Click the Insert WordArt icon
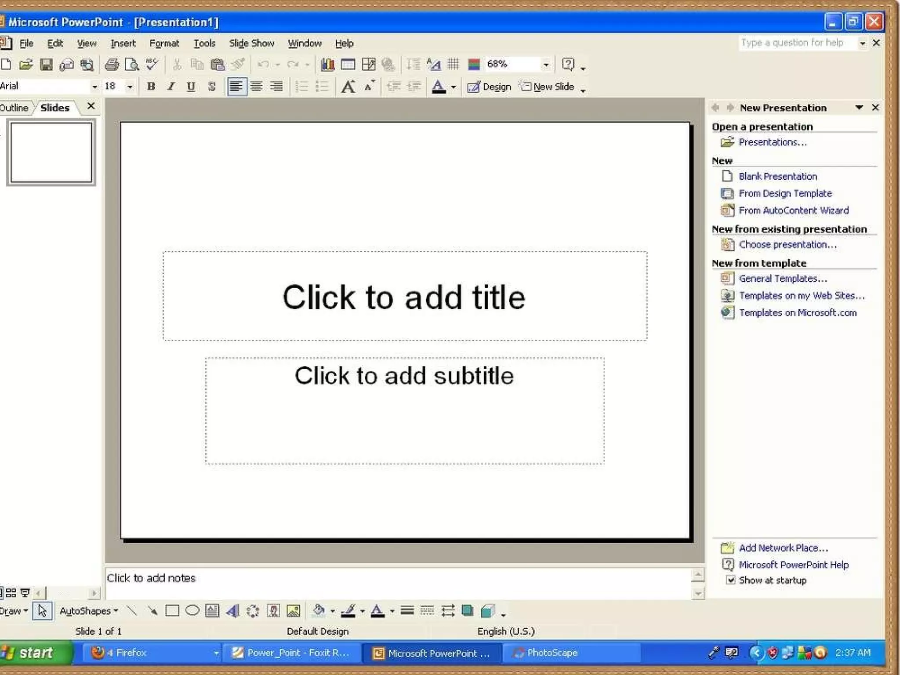Viewport: 900px width, 675px height. [x=233, y=610]
